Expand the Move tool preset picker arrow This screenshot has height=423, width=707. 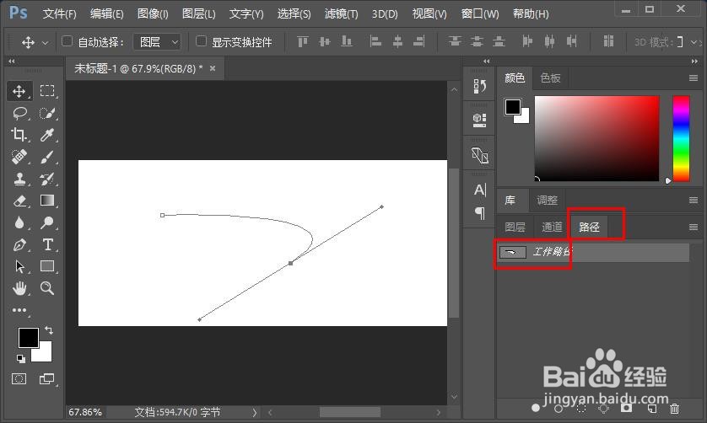tap(45, 43)
